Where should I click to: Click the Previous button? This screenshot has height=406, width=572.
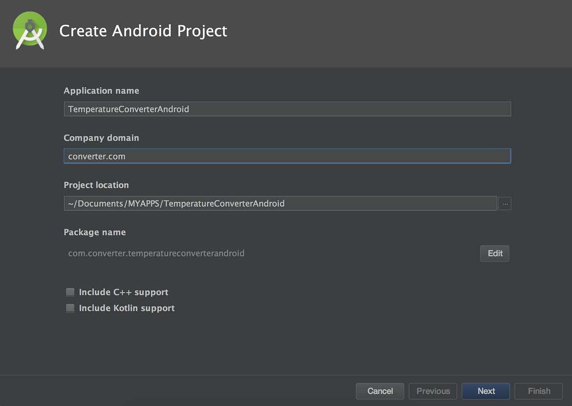pyautogui.click(x=432, y=391)
